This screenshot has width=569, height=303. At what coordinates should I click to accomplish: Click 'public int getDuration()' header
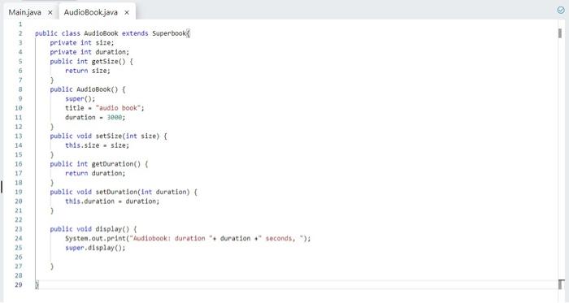click(99, 164)
